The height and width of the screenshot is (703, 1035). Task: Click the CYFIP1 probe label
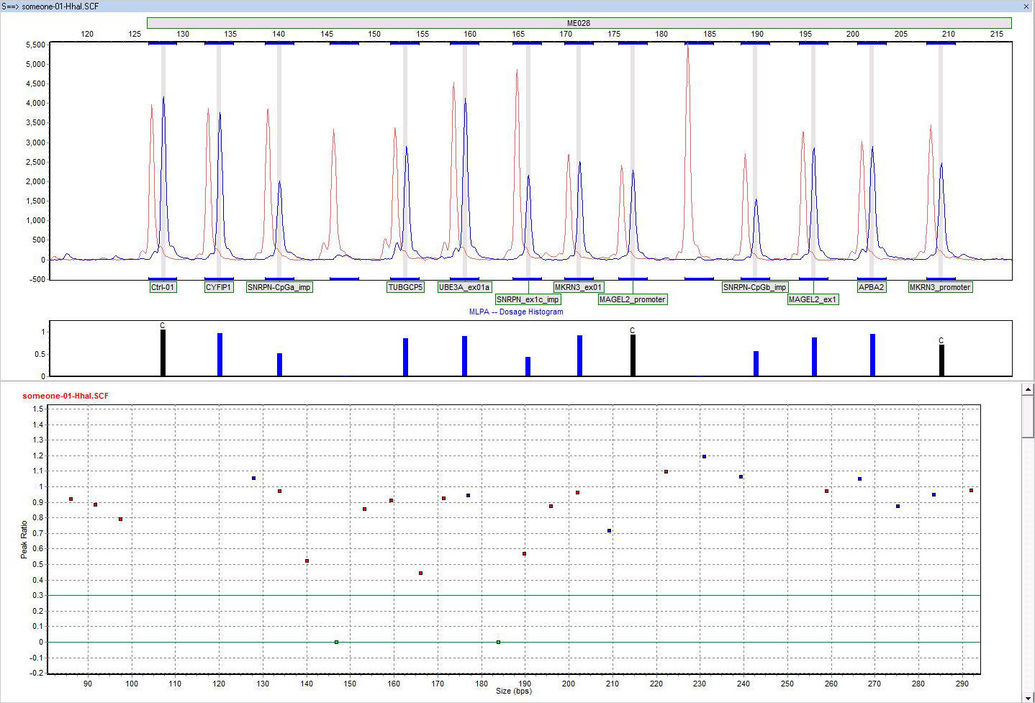click(x=218, y=286)
